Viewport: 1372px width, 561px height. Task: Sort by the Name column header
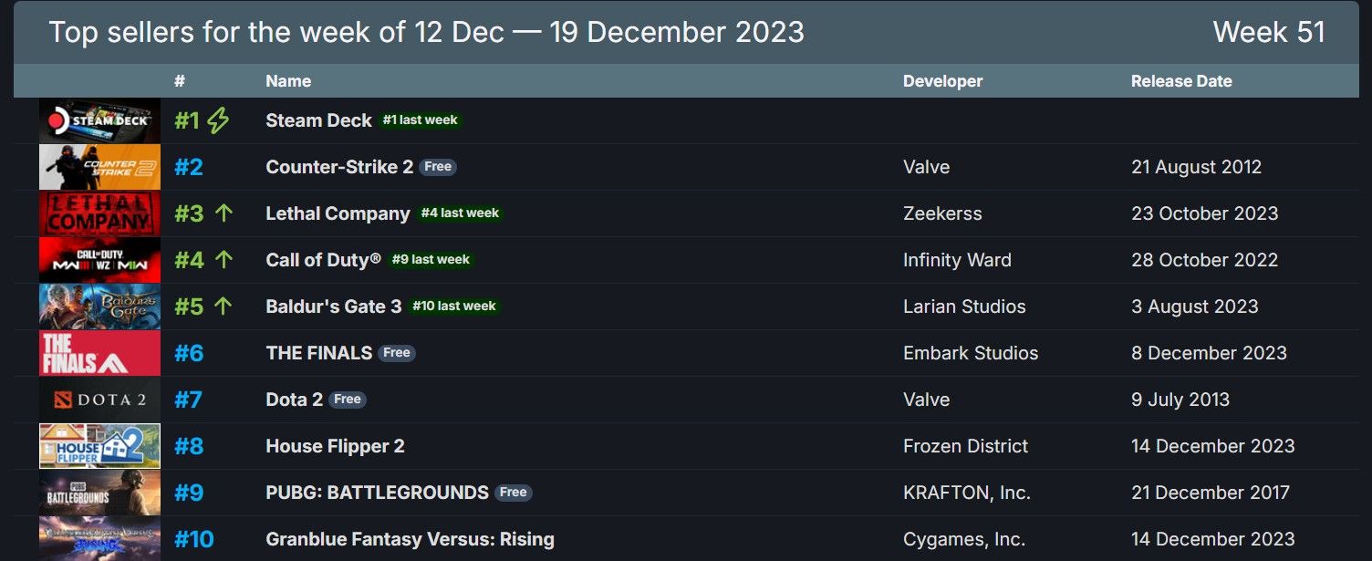(288, 81)
